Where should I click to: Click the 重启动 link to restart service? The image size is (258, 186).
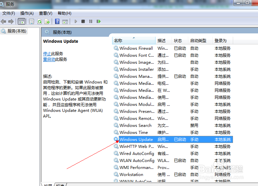[x=49, y=59]
